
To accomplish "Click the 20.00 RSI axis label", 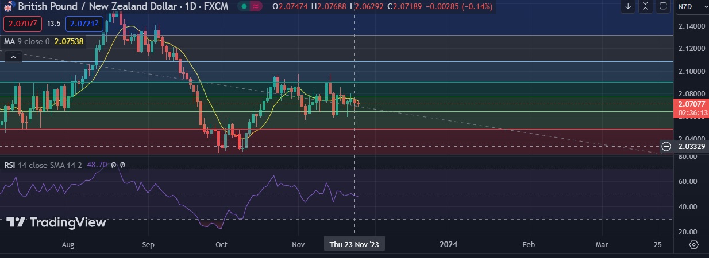I will (x=688, y=232).
